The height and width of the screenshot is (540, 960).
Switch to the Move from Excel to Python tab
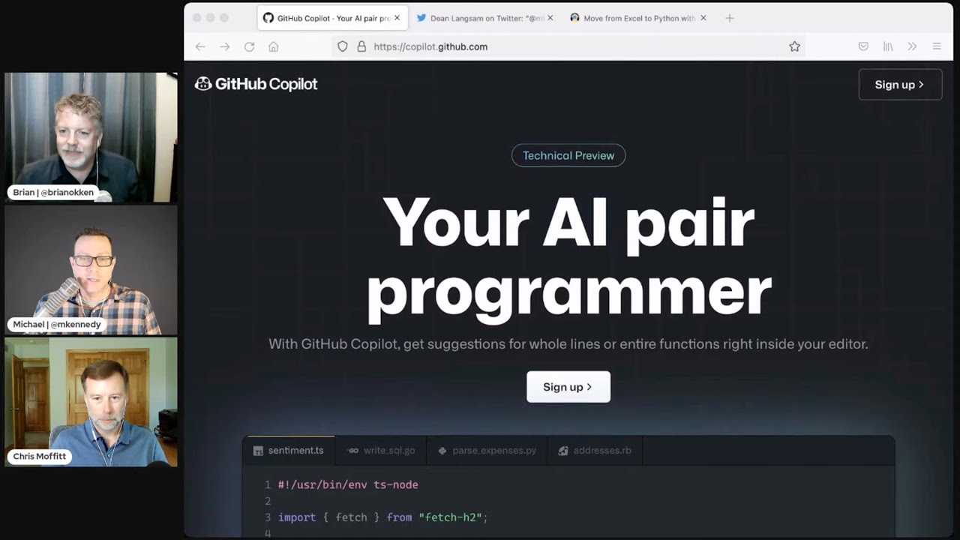pyautogui.click(x=637, y=18)
